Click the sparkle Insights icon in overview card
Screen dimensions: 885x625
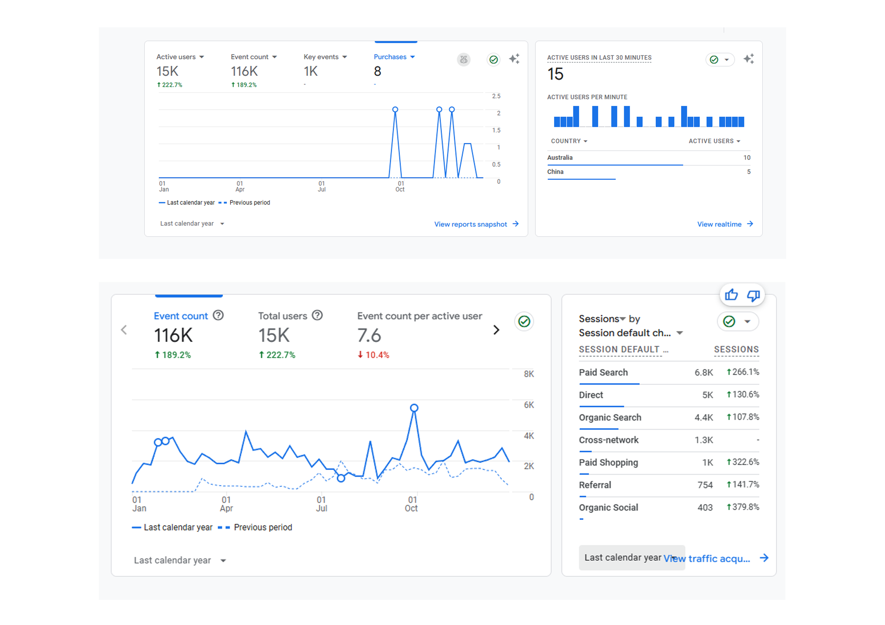pyautogui.click(x=514, y=59)
